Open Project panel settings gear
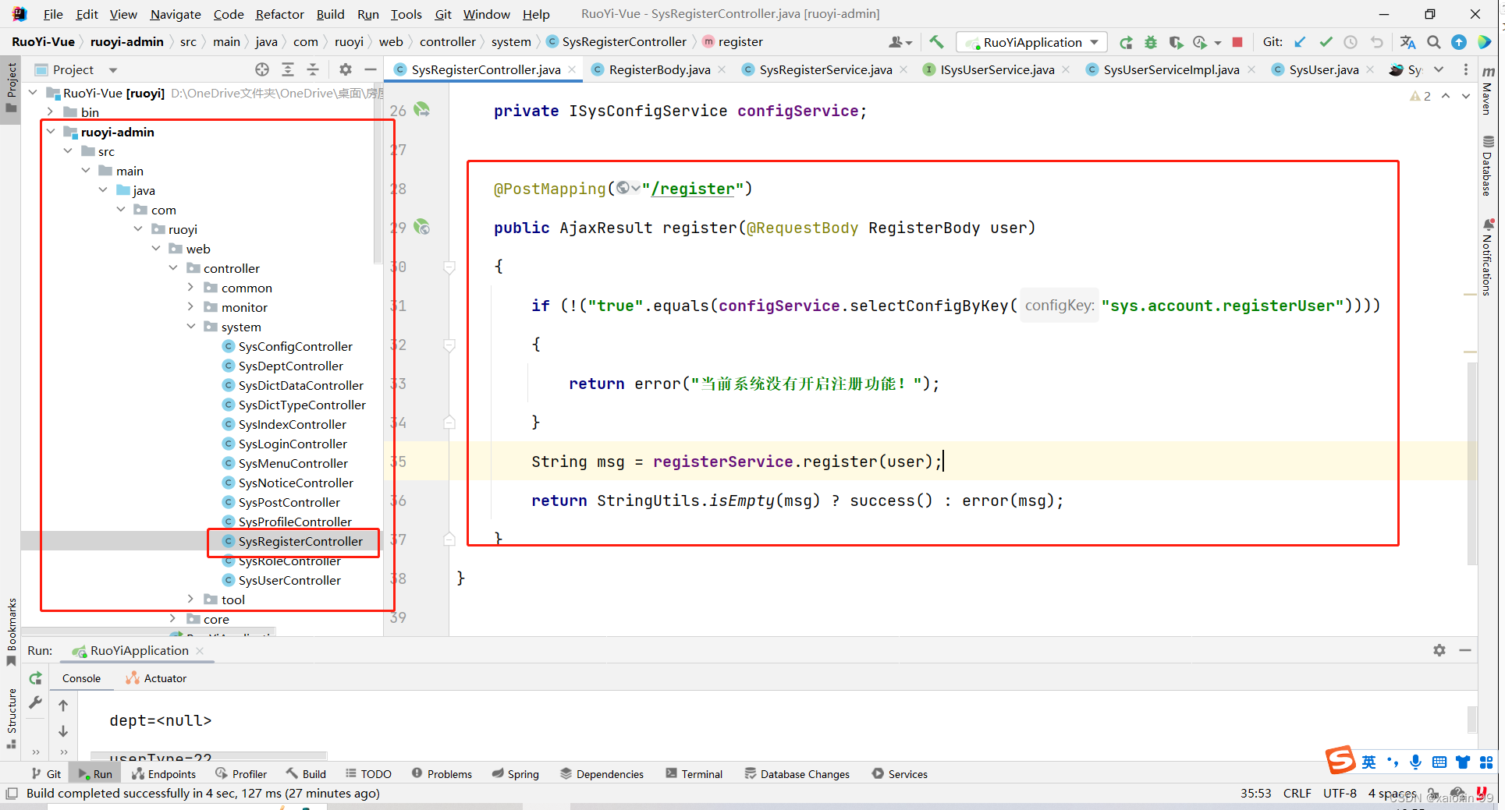The height and width of the screenshot is (810, 1505). [x=346, y=69]
